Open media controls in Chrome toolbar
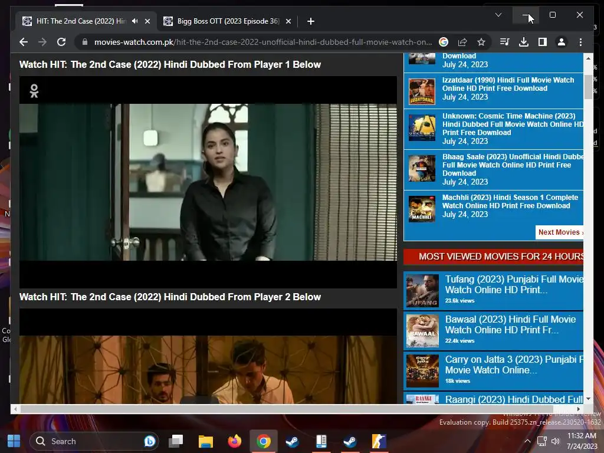 (505, 42)
